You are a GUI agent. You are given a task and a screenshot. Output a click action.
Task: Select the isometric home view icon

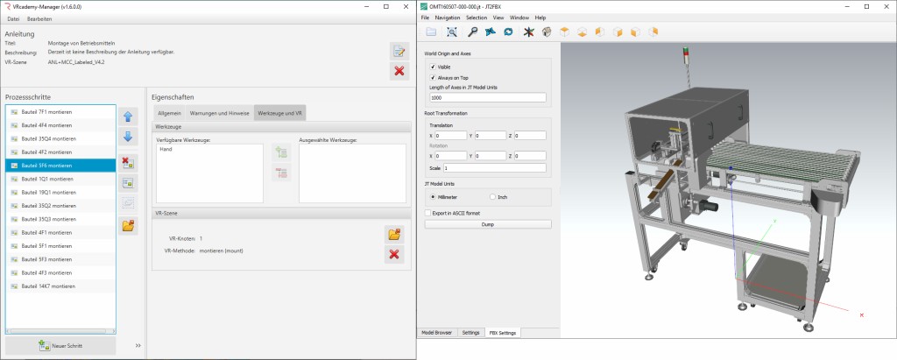coord(547,32)
